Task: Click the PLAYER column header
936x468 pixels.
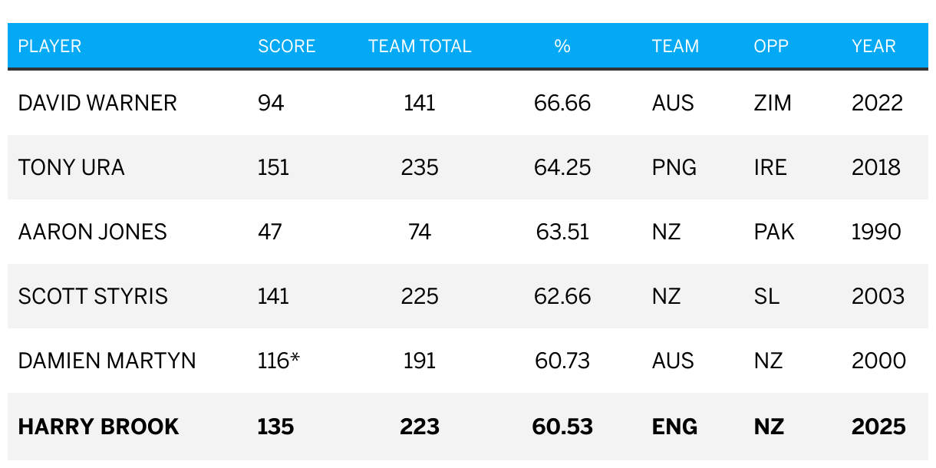Action: [50, 46]
